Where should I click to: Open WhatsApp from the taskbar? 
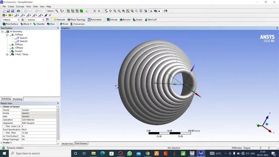(x=129, y=154)
